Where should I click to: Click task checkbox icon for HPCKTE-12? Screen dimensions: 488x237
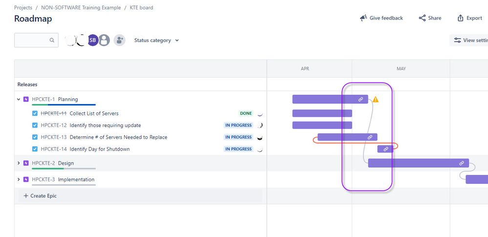(x=35, y=125)
